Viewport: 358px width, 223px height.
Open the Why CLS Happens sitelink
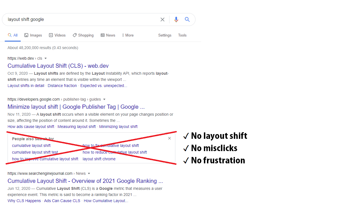pos(24,200)
